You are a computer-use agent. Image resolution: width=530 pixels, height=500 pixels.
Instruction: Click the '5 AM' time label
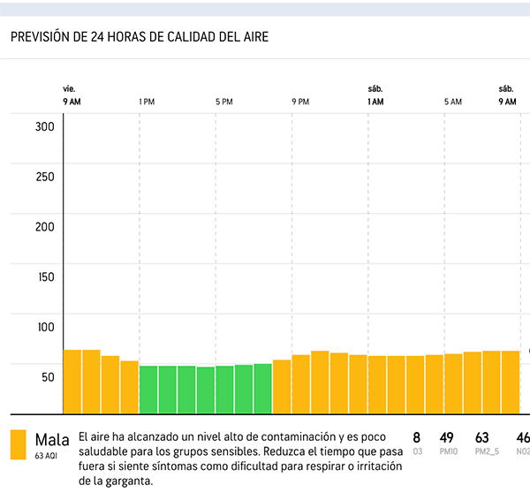pos(452,102)
